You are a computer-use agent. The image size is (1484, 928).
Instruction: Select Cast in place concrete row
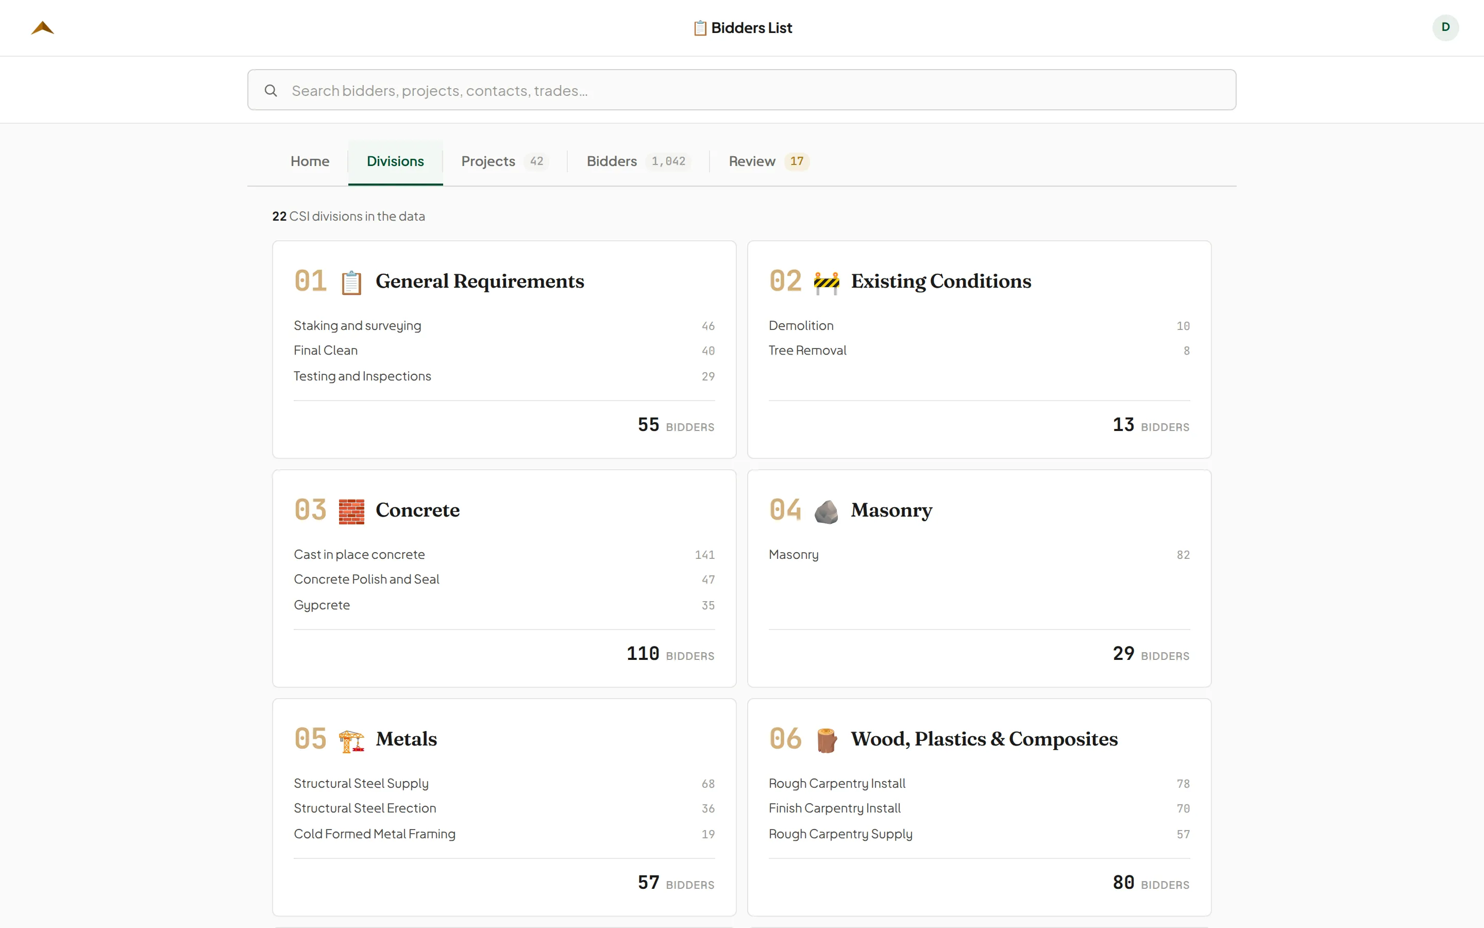(504, 555)
